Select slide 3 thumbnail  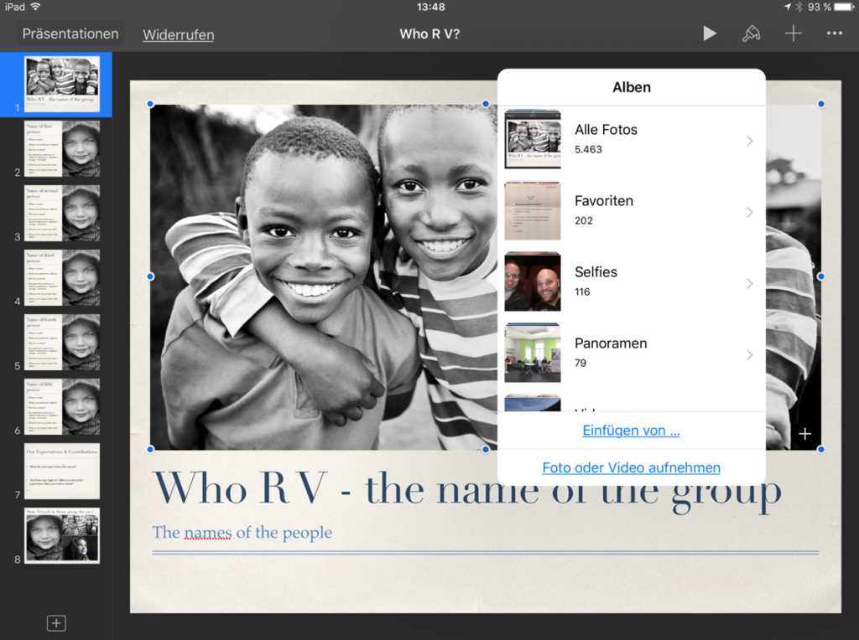click(62, 214)
